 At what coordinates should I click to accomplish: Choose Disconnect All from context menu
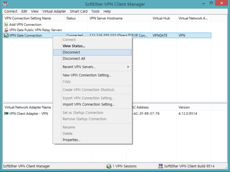click(92, 59)
